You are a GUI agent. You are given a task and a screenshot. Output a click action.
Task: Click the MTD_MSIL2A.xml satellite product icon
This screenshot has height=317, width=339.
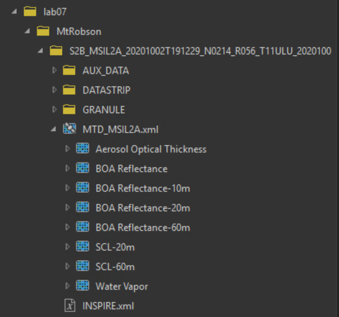pyautogui.click(x=70, y=129)
